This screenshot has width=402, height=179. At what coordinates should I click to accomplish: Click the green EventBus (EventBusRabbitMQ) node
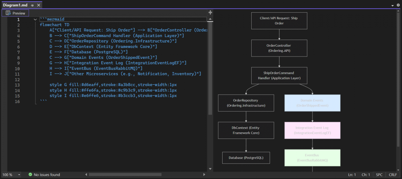coord(312,158)
